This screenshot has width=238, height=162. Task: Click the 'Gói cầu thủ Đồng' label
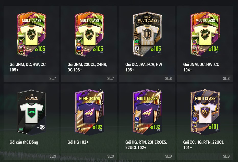[24, 142]
